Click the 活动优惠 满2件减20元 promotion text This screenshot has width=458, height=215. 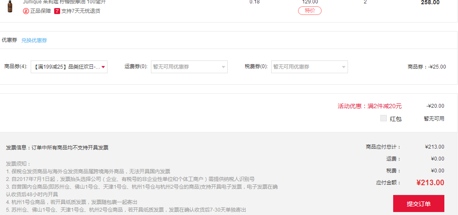pos(369,106)
